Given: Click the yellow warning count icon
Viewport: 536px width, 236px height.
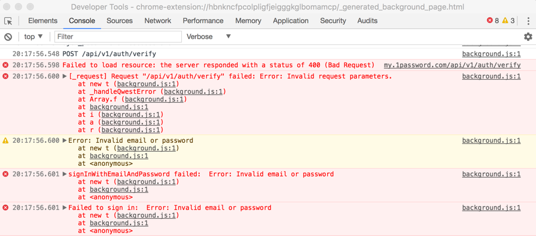Looking at the screenshot, I should (505, 21).
